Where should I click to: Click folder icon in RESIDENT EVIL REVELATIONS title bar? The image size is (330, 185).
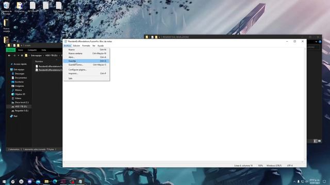(x=147, y=37)
